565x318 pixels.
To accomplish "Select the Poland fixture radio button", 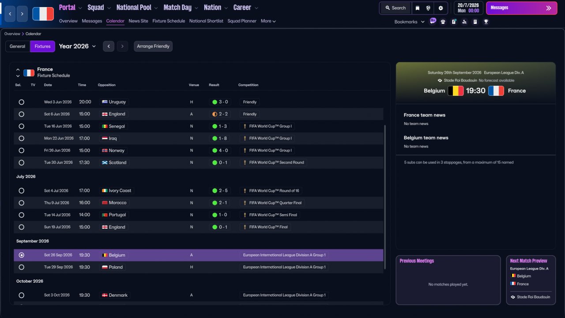I will 22,267.
